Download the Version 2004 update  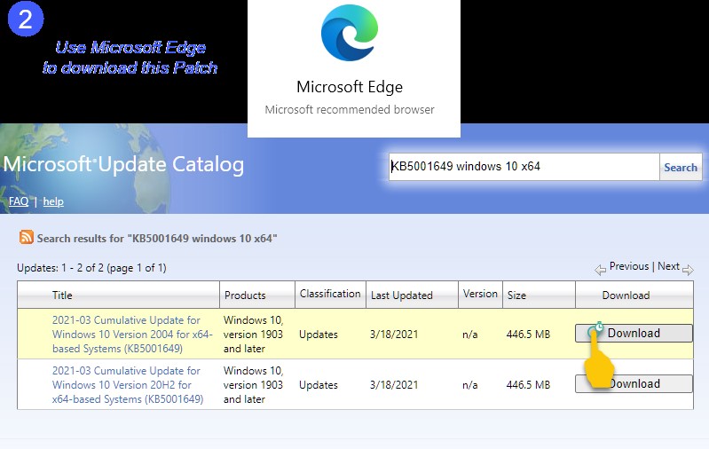634,334
